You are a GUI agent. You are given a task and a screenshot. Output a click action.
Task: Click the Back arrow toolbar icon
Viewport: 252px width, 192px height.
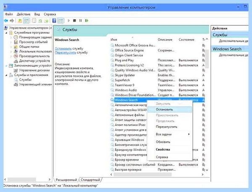click(x=6, y=21)
